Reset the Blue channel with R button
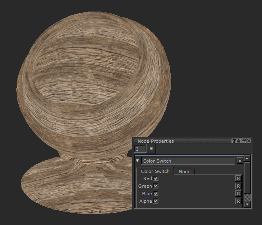 click(x=238, y=194)
